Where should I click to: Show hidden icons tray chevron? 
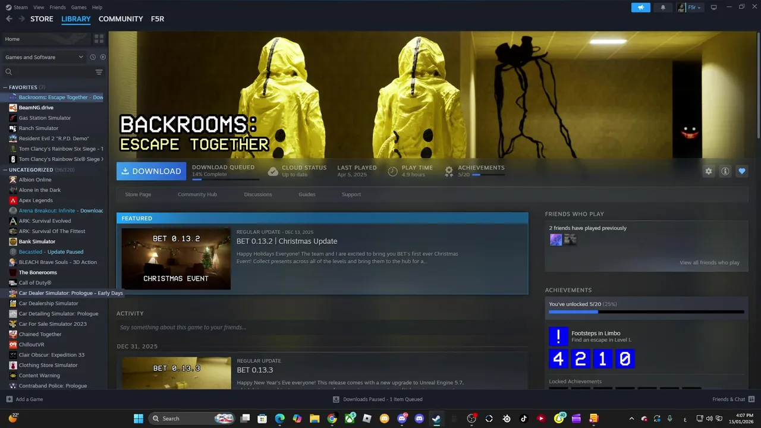tap(631, 418)
